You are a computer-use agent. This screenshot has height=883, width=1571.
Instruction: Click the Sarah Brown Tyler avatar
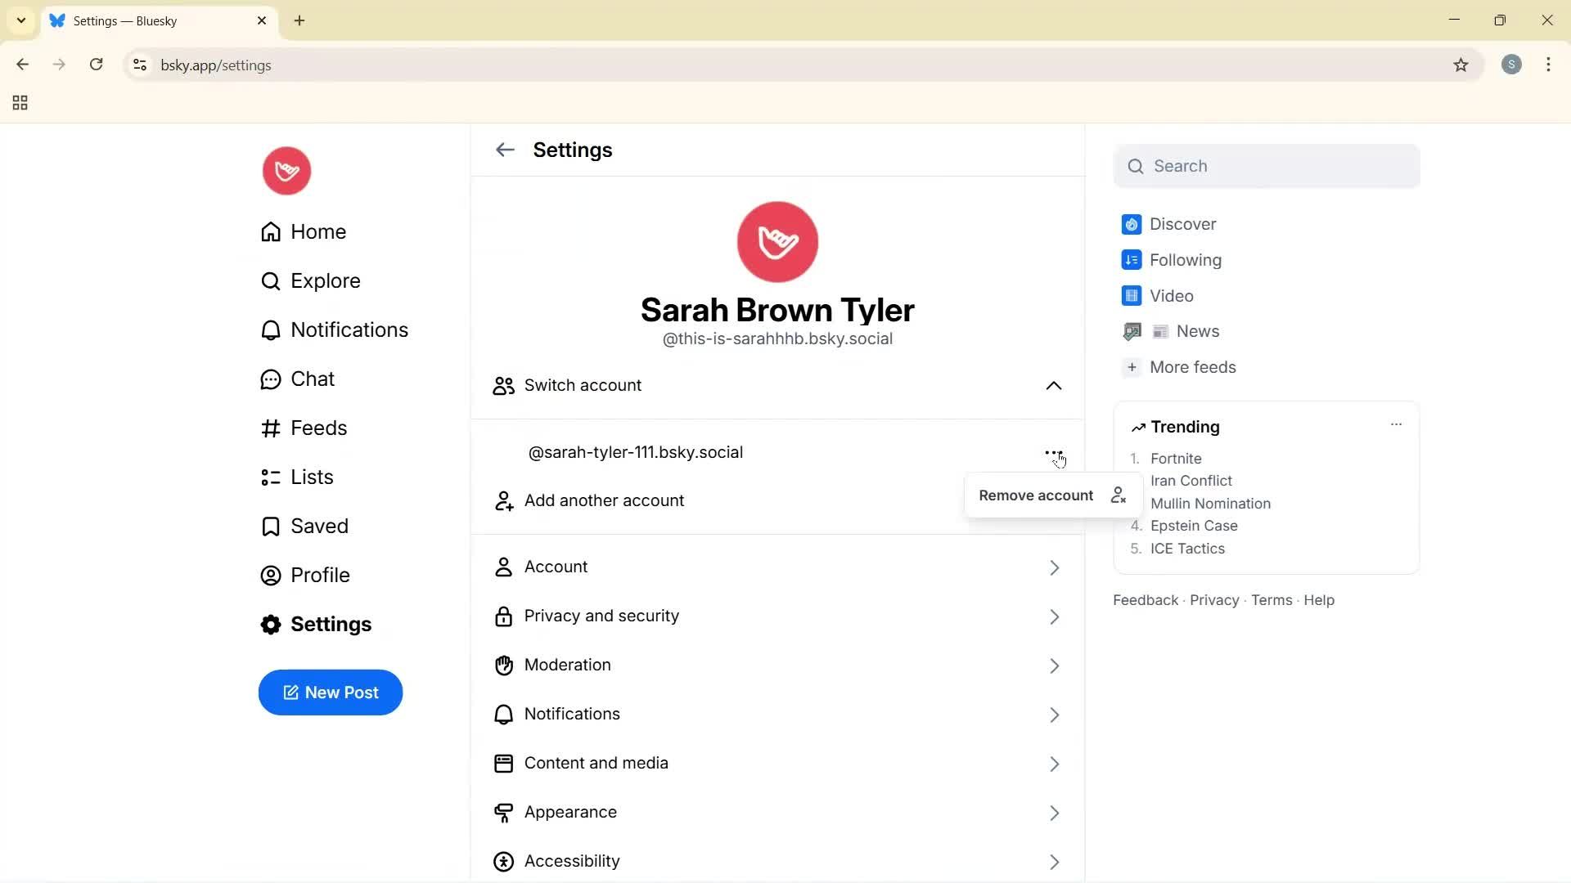(x=777, y=241)
